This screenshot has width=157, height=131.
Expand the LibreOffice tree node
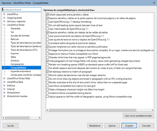pos(4,14)
